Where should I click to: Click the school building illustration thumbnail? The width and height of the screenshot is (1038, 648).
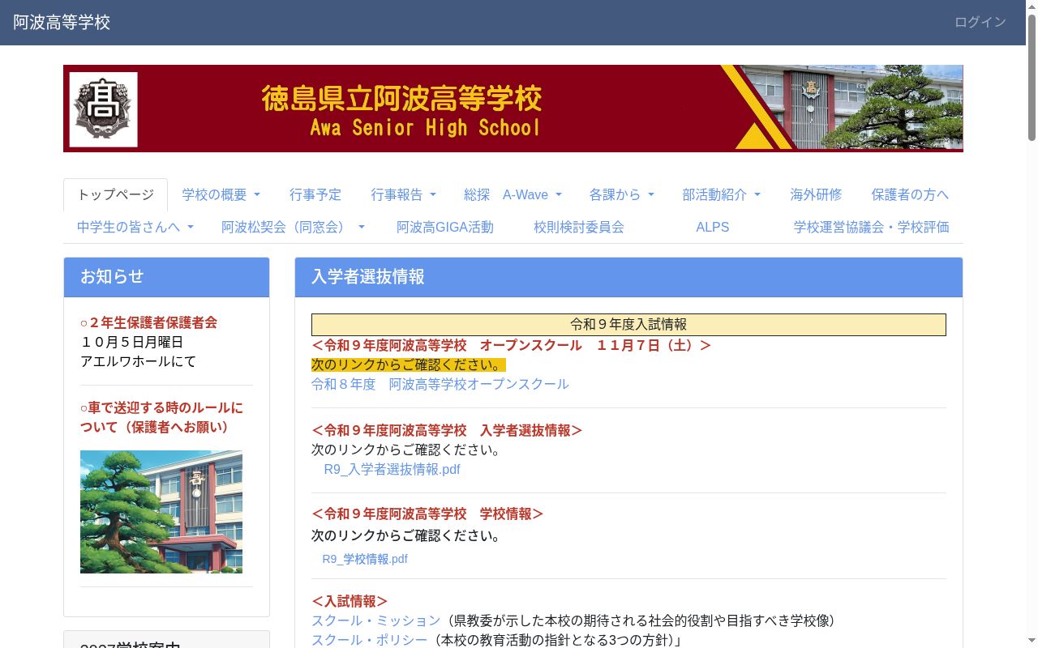(161, 512)
